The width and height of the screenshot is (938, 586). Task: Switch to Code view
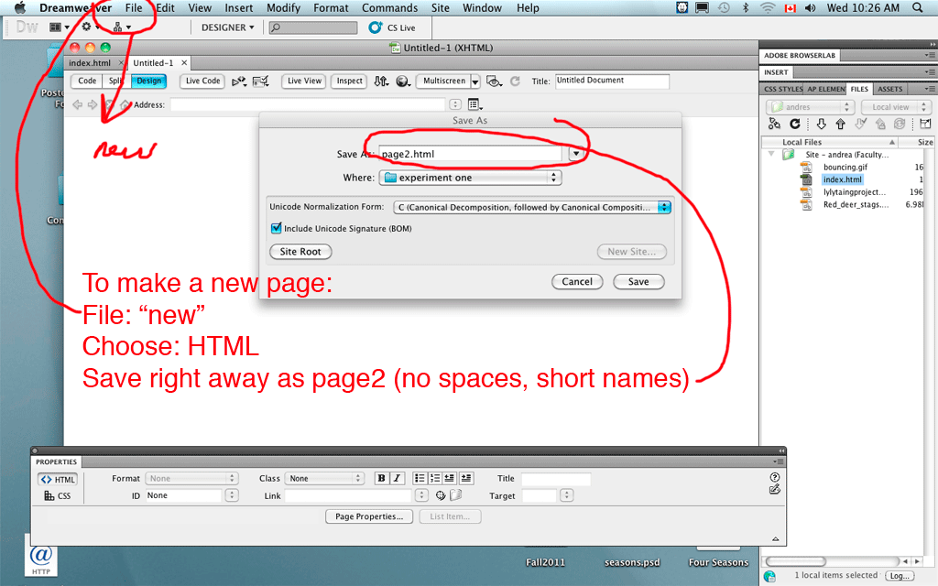[x=87, y=81]
